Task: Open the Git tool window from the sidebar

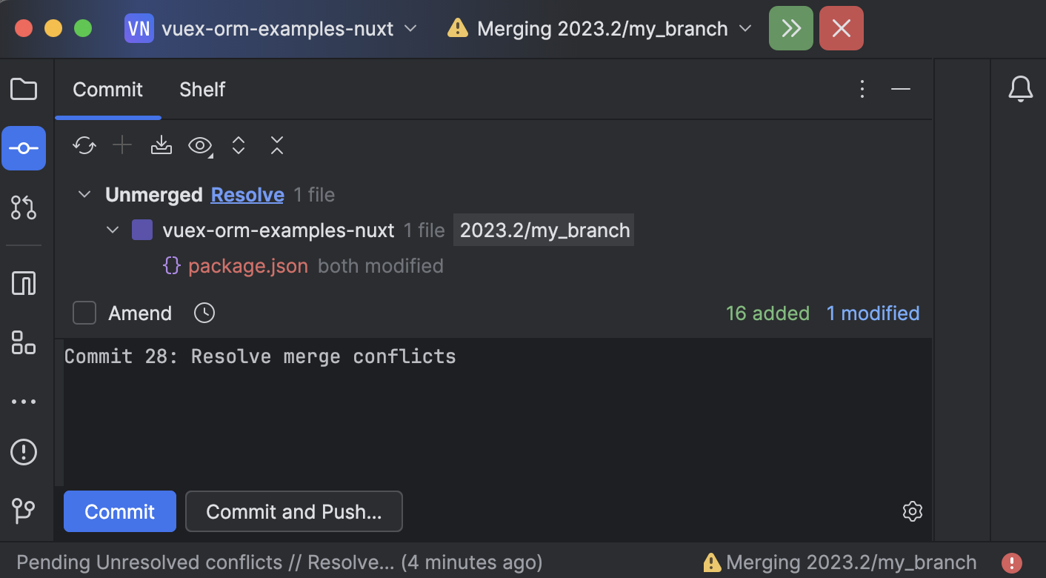Action: point(23,511)
